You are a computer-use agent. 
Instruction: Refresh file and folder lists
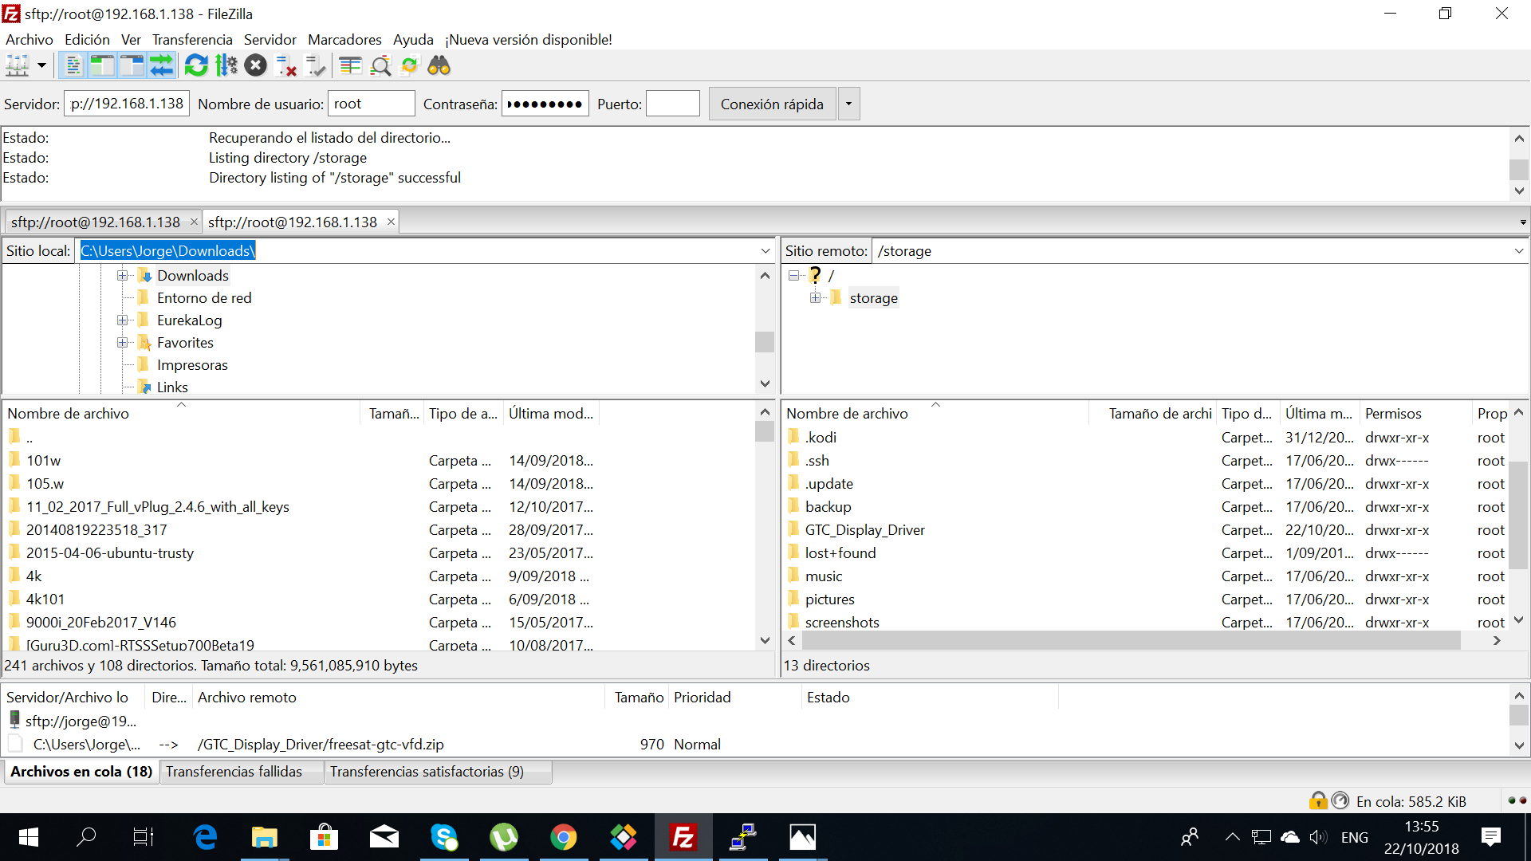pos(196,65)
